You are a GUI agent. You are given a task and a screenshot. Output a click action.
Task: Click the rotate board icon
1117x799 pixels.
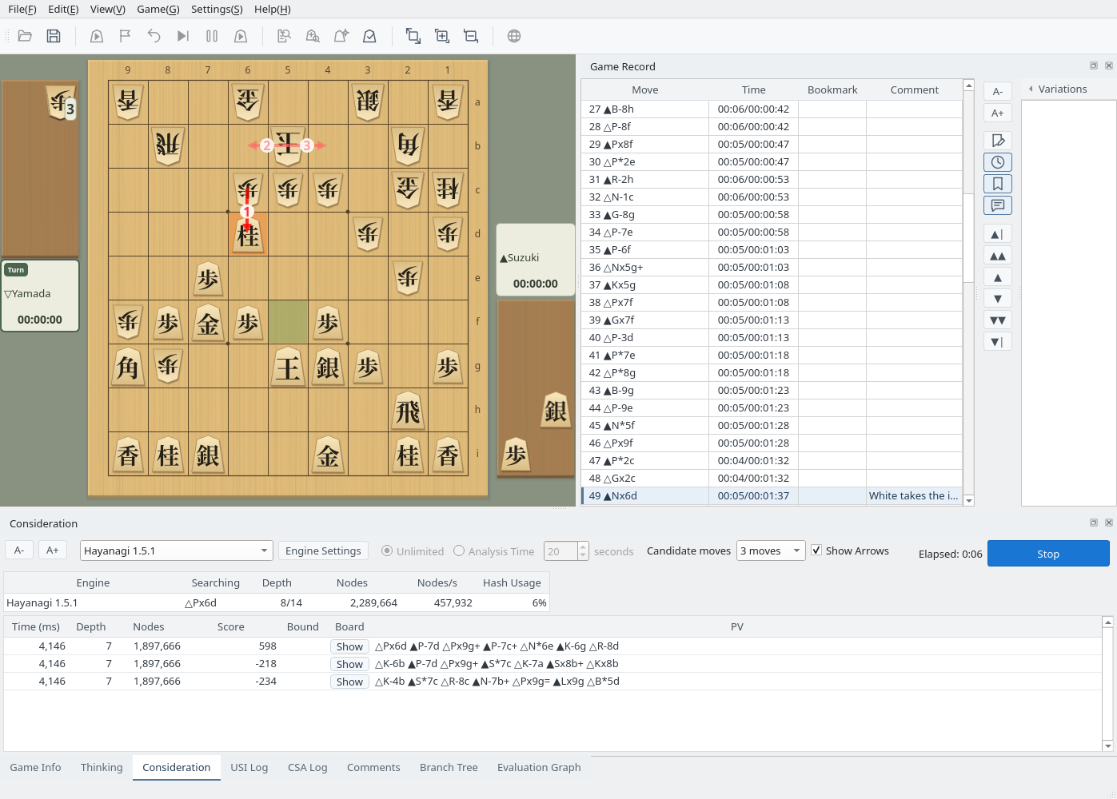click(x=413, y=36)
